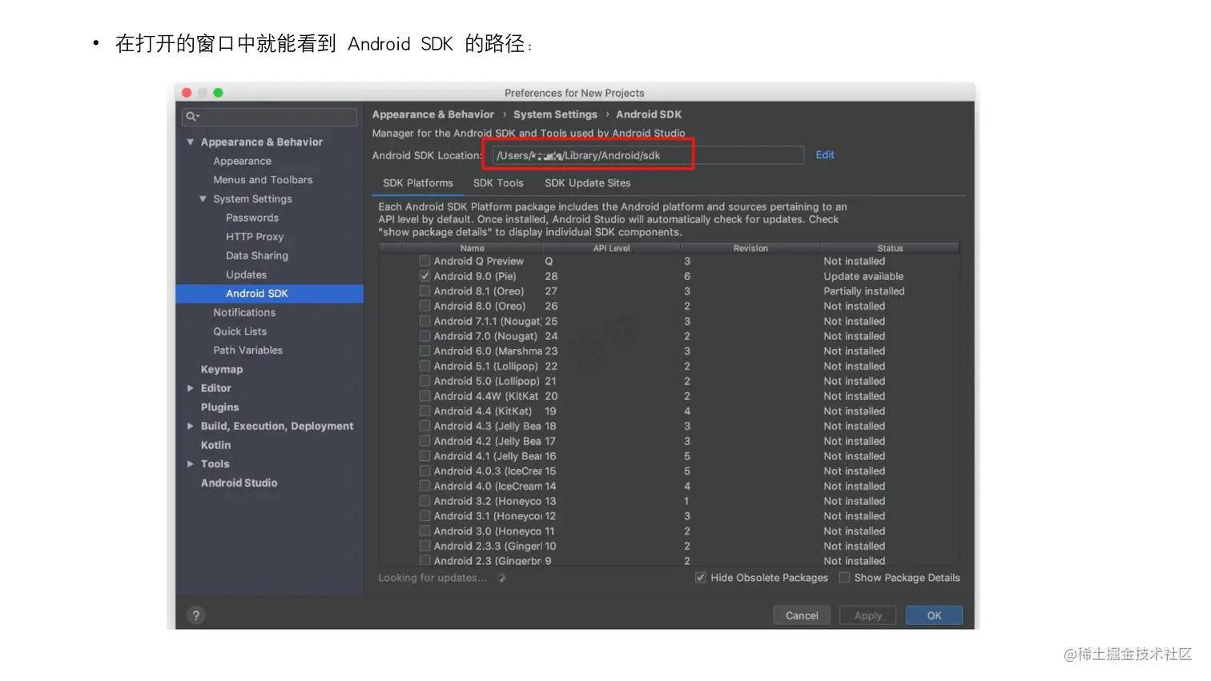Enable the Android Q Preview checkbox
The width and height of the screenshot is (1211, 681).
(x=424, y=260)
